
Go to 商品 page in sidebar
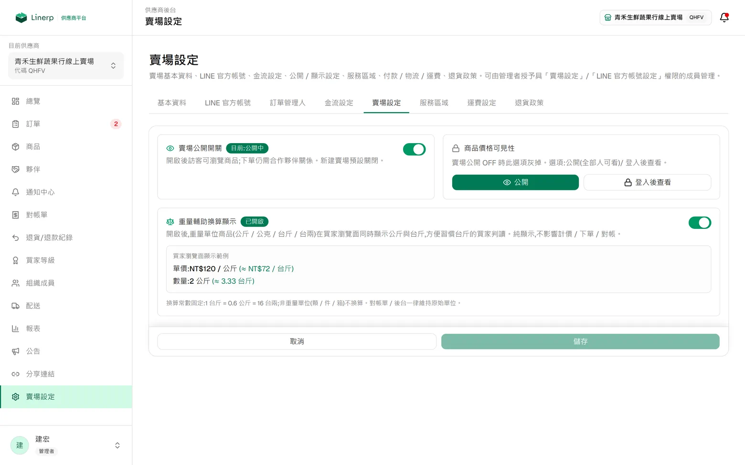66,147
